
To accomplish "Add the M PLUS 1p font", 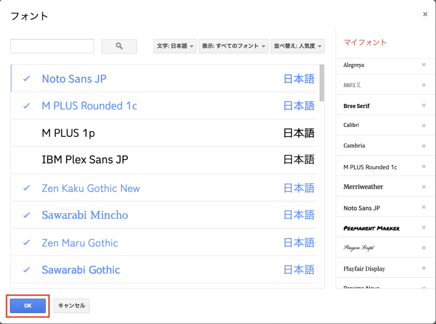I will coord(68,133).
